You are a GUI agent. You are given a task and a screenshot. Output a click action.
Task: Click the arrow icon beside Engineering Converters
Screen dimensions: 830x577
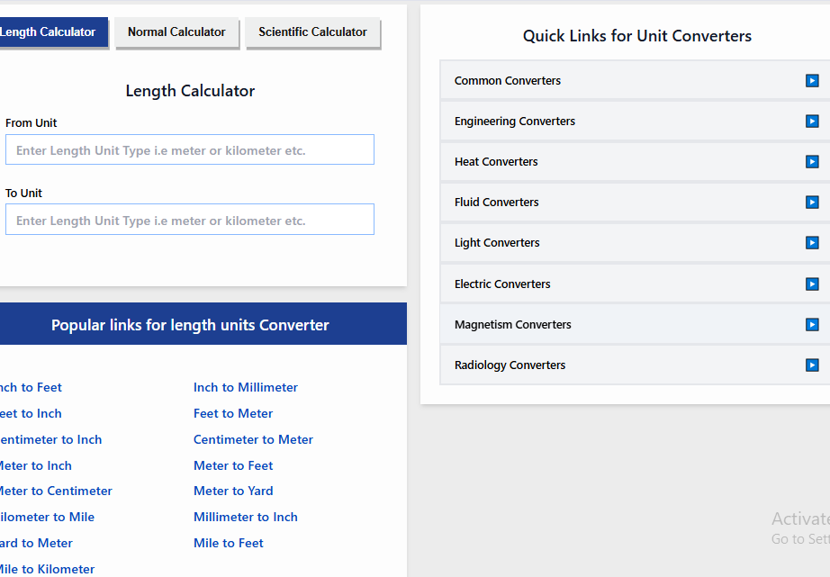812,122
